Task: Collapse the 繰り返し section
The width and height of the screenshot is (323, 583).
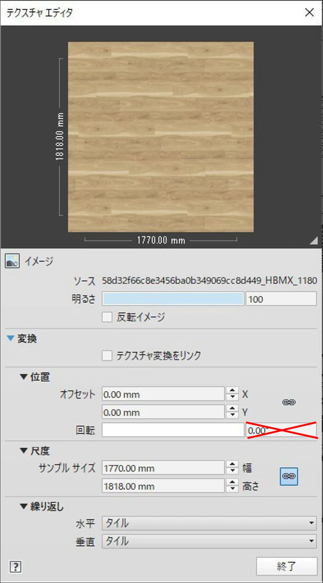Action: pos(24,506)
